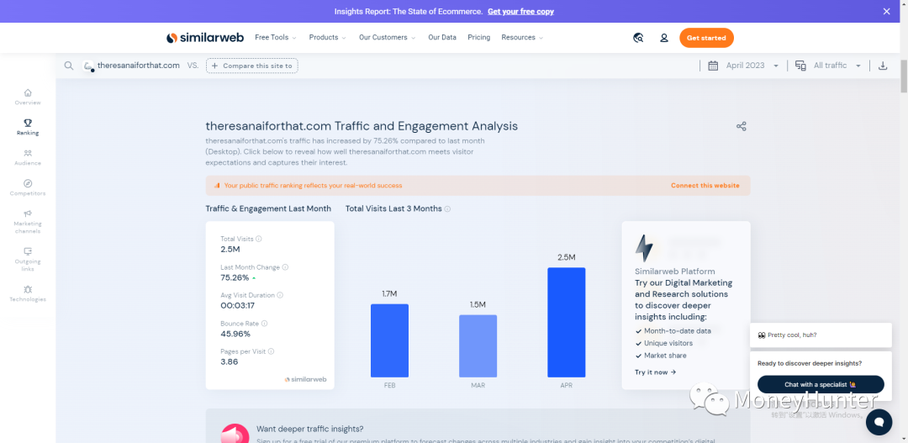Click Get your free copy link
Screen dimensions: 908x443
coord(520,12)
